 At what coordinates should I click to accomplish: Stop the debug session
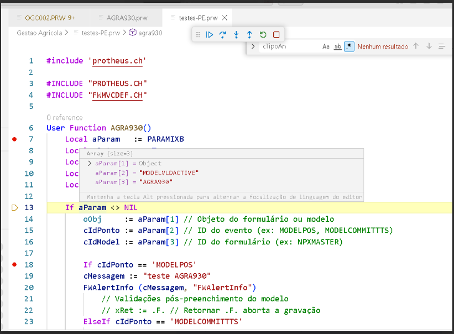276,35
